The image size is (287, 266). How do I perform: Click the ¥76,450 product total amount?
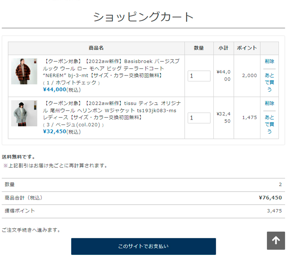[x=270, y=197]
